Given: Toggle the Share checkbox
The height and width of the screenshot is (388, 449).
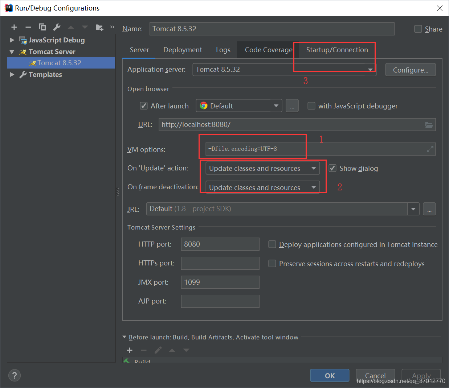Looking at the screenshot, I should 418,29.
